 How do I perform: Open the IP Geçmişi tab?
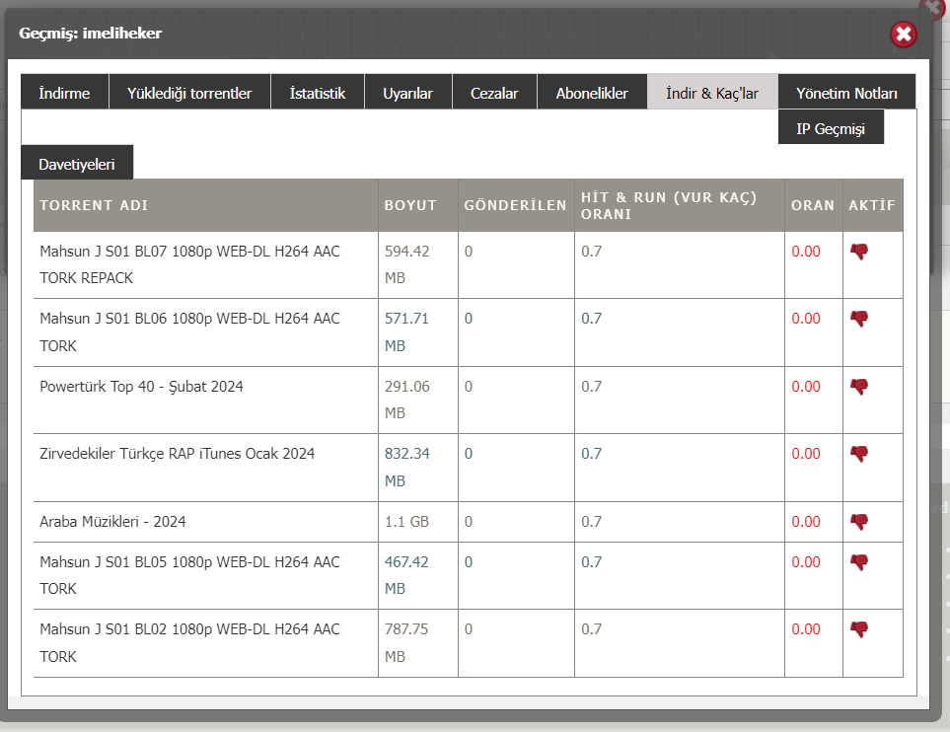pyautogui.click(x=831, y=128)
